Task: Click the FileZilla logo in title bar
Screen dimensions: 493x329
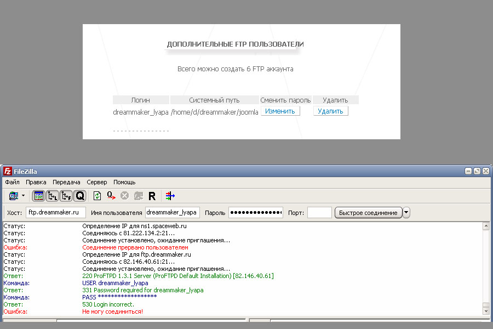Action: 8,171
